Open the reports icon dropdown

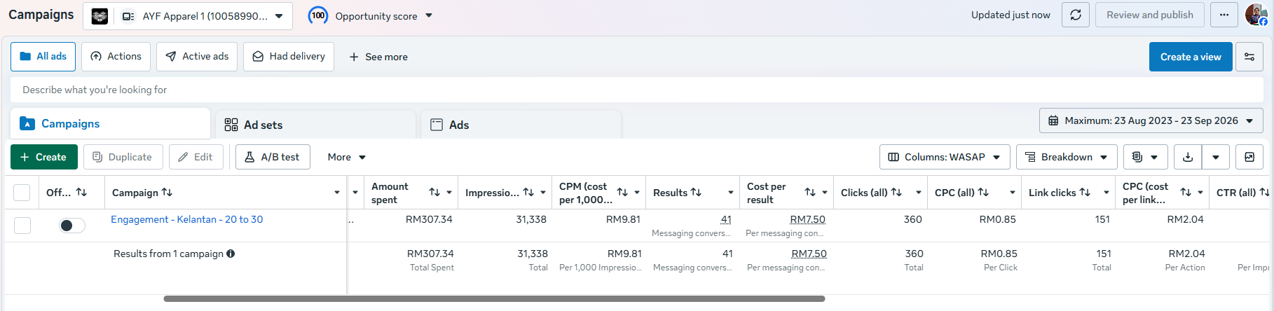pos(1145,157)
